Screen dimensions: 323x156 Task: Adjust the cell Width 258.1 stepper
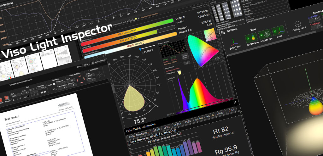[x=91, y=75]
